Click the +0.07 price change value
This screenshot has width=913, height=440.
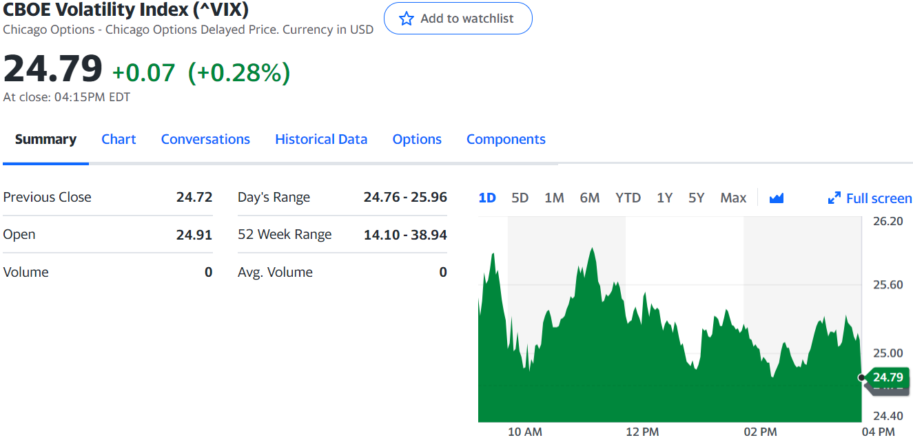144,73
